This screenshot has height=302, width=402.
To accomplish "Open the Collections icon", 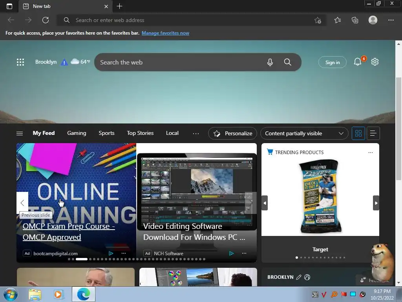I will (x=355, y=20).
